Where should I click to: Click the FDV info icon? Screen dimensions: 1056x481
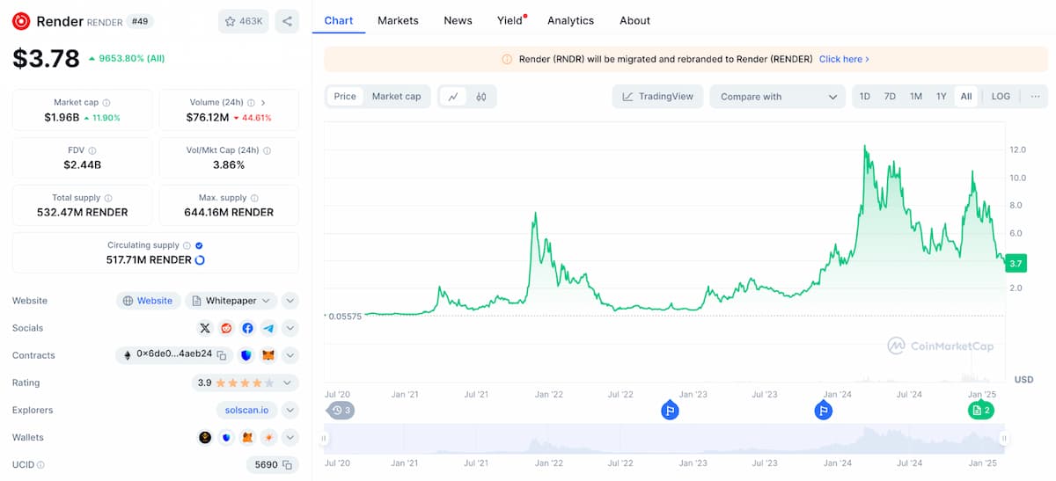(x=92, y=150)
